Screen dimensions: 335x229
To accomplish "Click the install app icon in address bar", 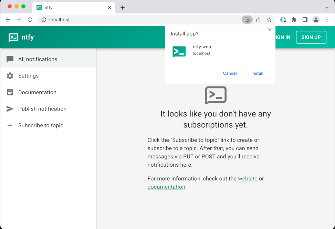I will tap(247, 20).
